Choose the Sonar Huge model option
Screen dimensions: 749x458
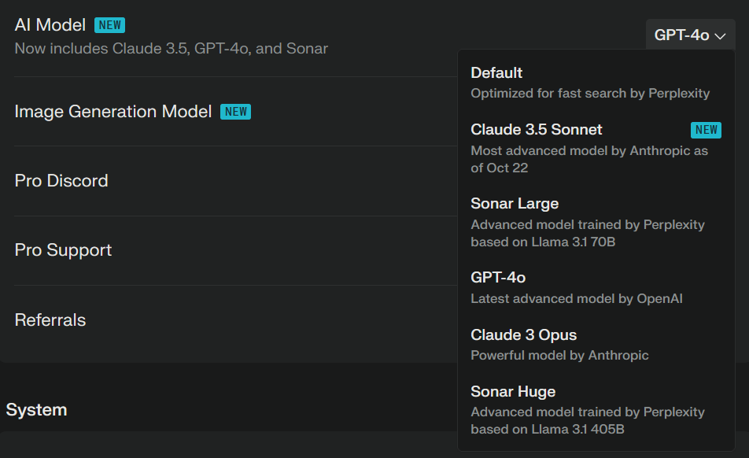coord(513,392)
